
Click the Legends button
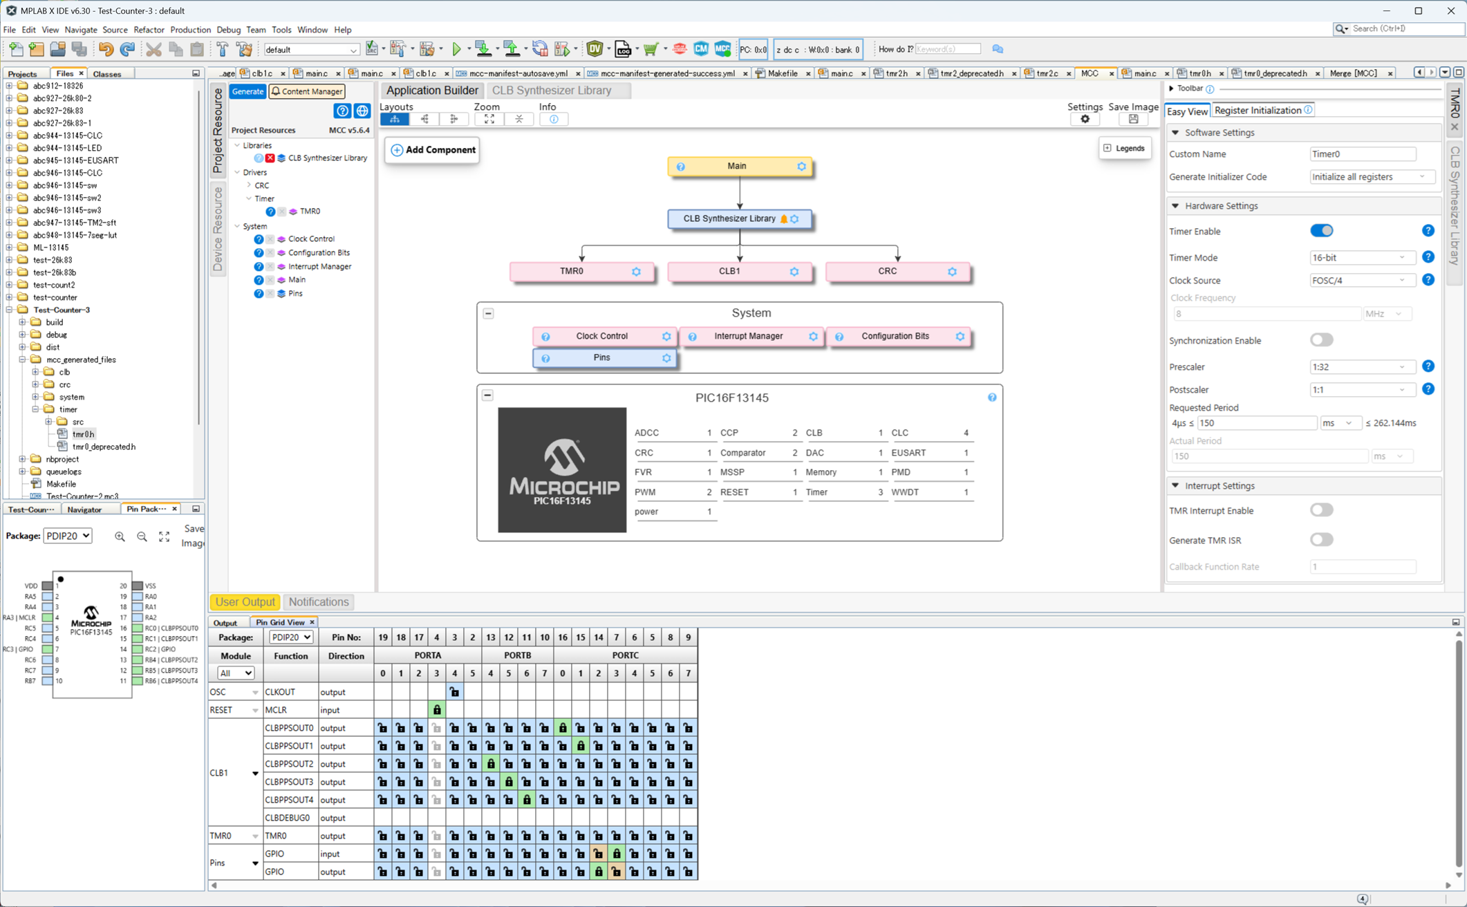(1124, 149)
